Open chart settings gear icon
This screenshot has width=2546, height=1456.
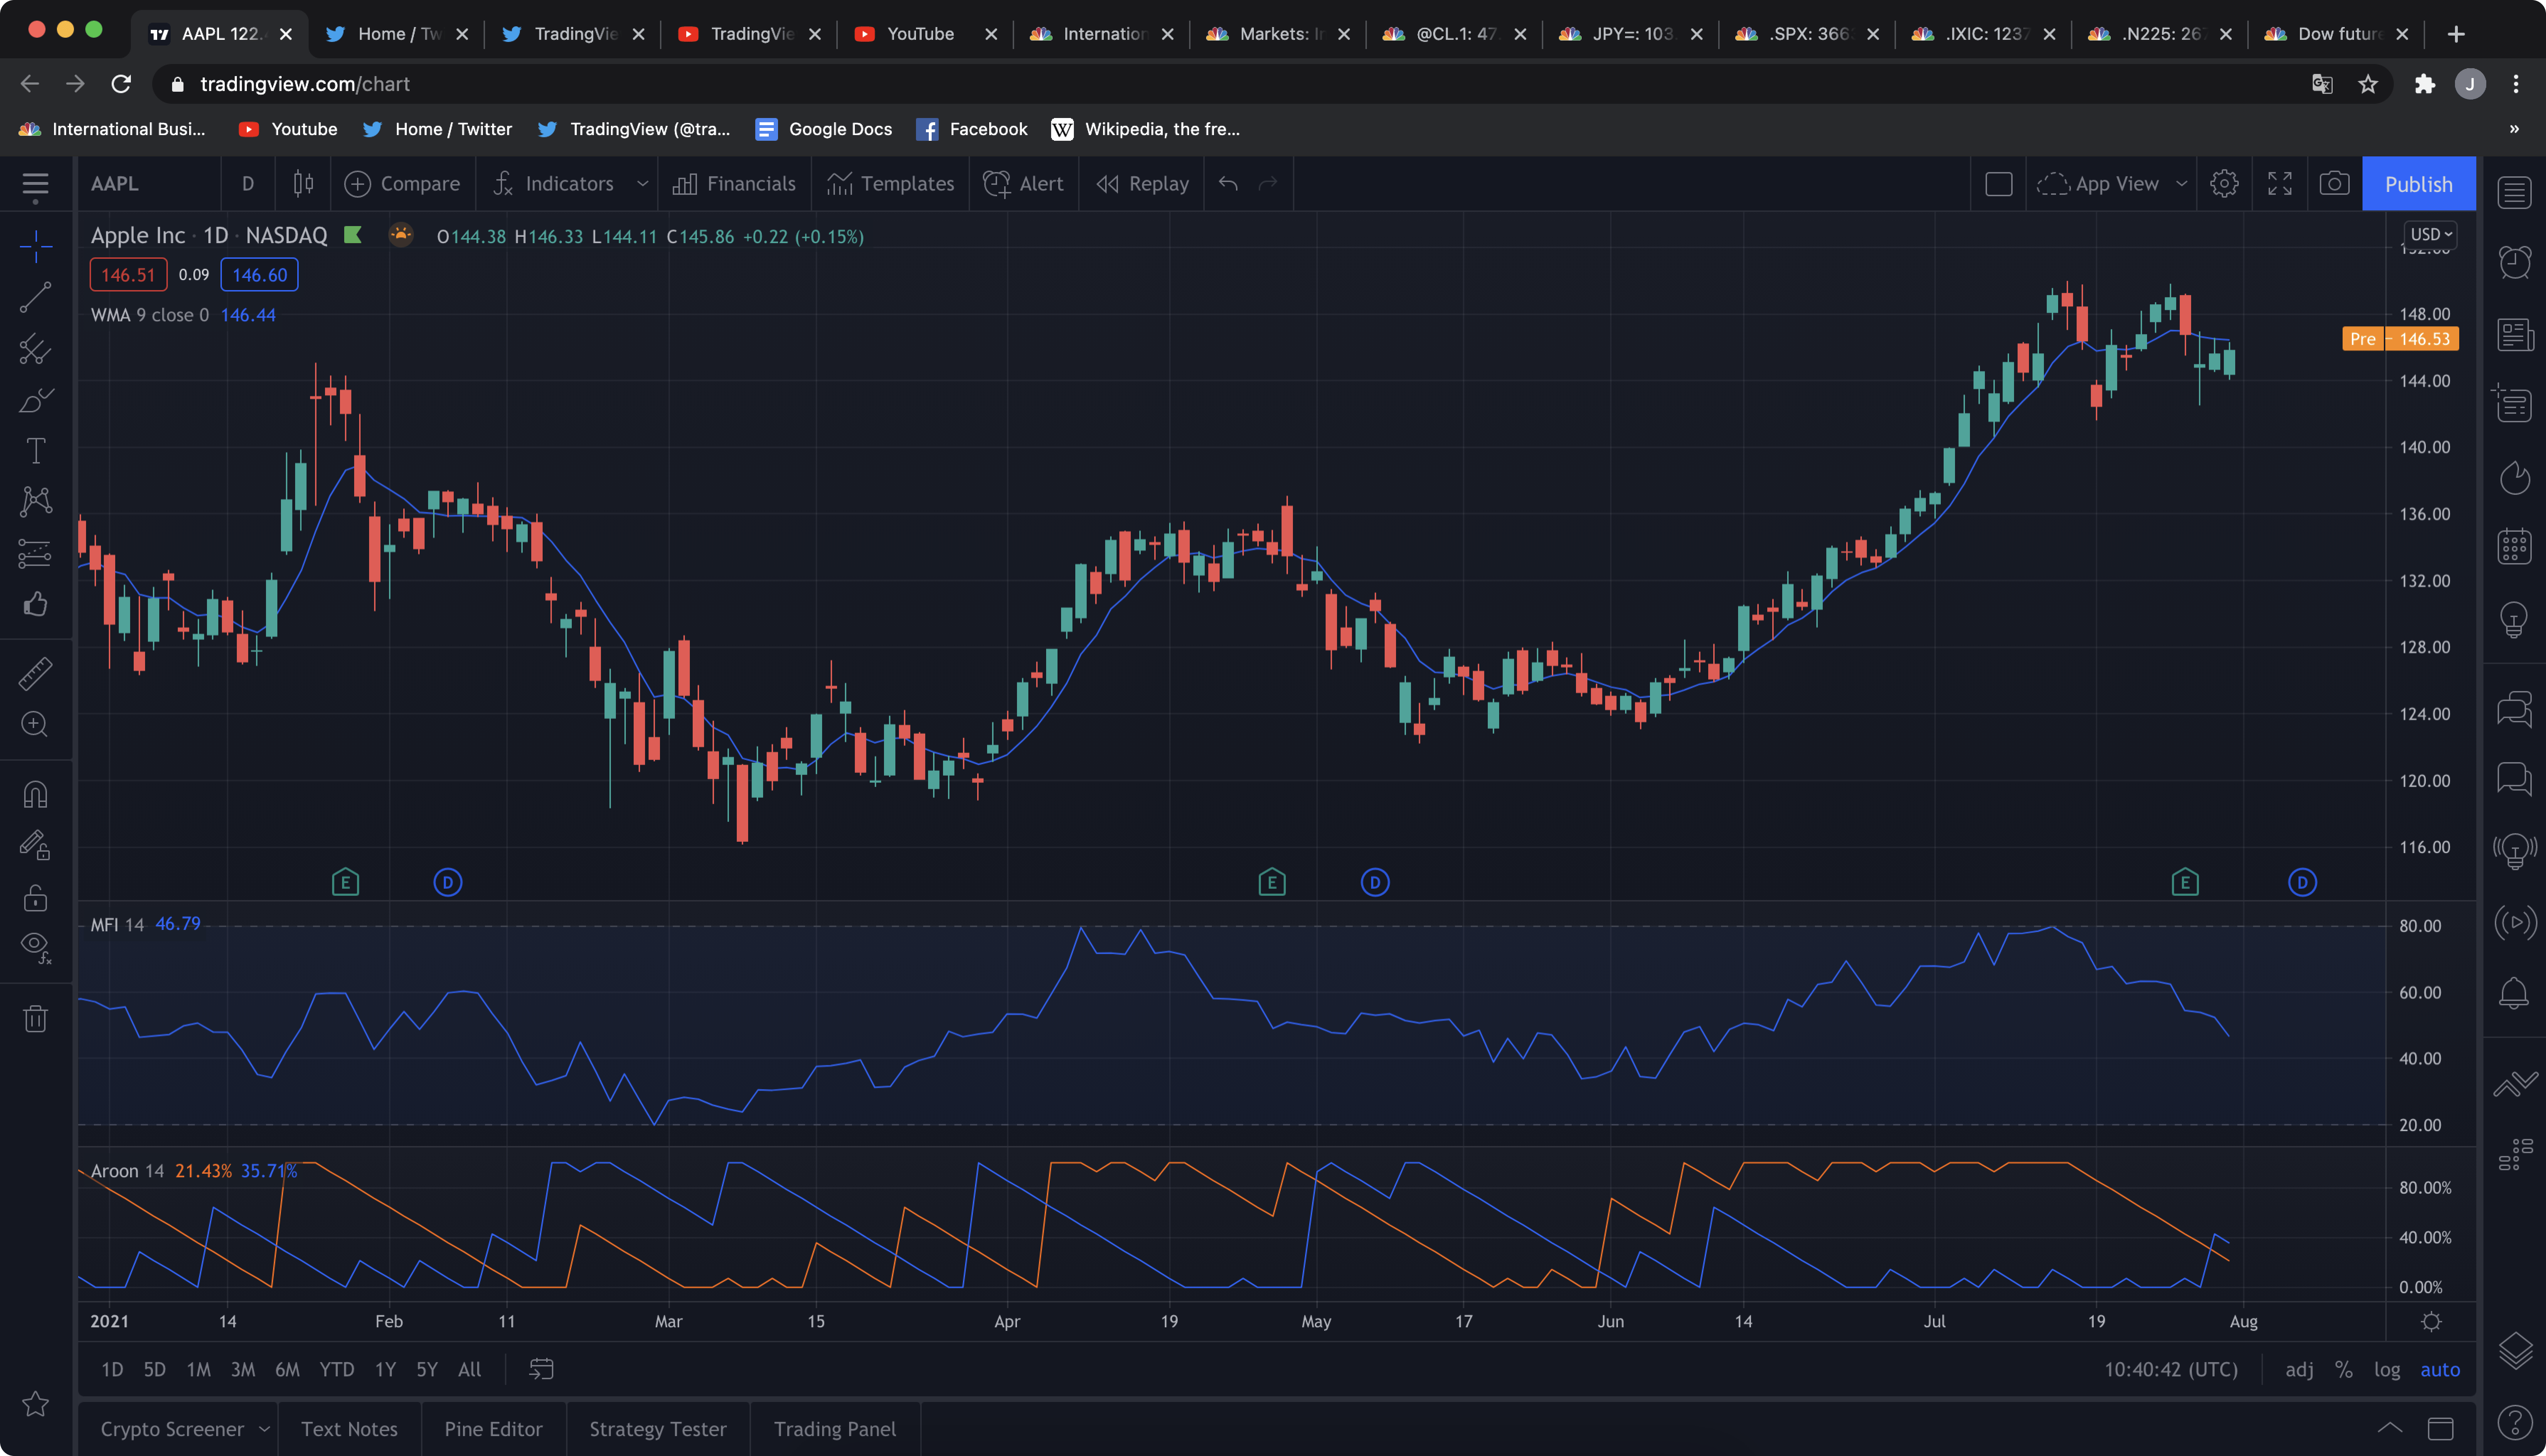[x=2224, y=184]
